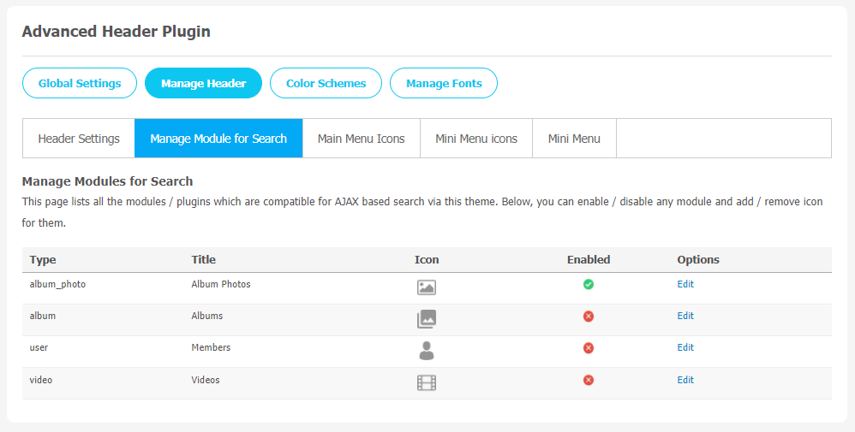
Task: Open the Header Settings tab
Action: pos(79,139)
